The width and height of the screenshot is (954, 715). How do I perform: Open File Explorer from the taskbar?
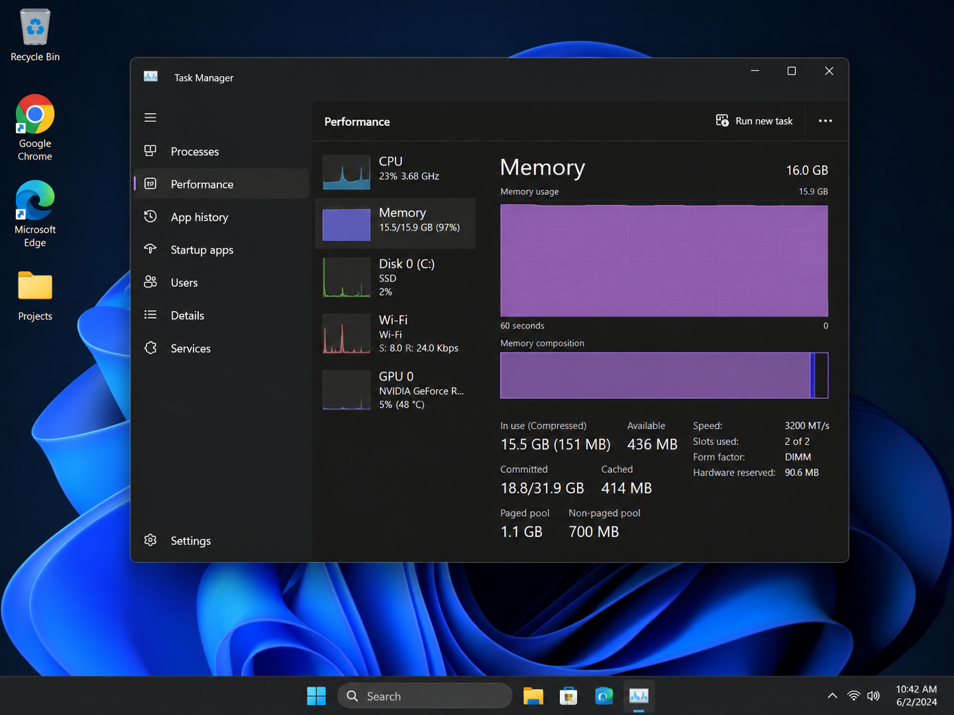click(533, 696)
